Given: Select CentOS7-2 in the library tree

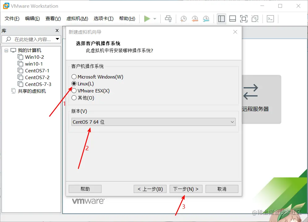Looking at the screenshot, I should click(x=37, y=77).
